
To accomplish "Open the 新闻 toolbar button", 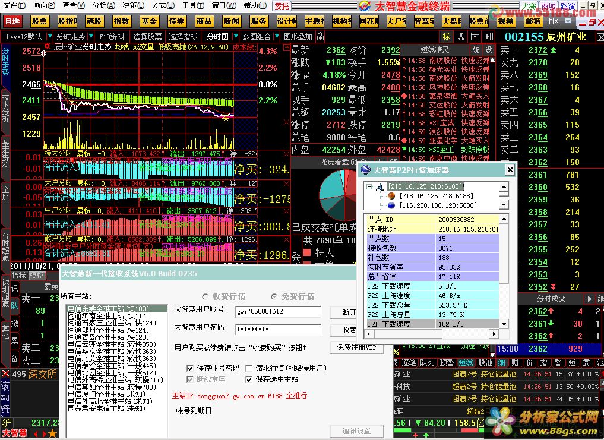I will coord(231,21).
